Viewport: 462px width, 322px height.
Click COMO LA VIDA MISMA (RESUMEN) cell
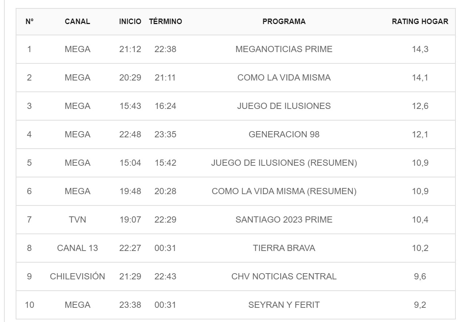284,191
